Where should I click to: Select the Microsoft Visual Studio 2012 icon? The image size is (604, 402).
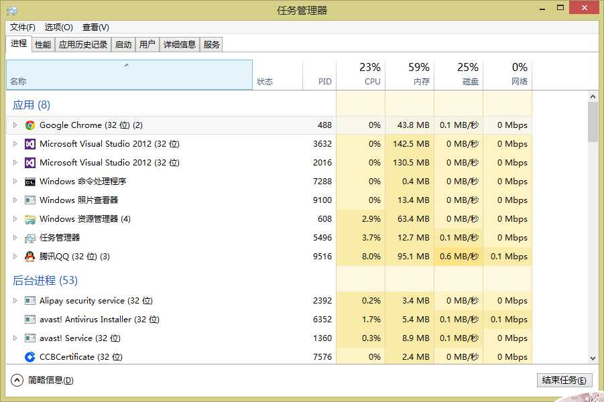tap(29, 143)
